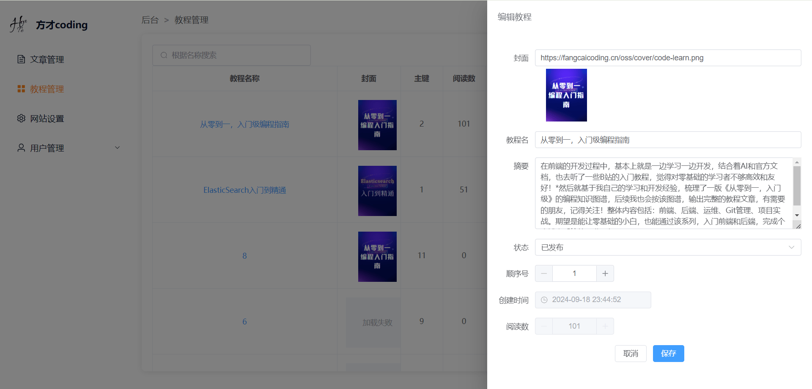
Task: Click the 文章管理 document icon
Action: 21,59
